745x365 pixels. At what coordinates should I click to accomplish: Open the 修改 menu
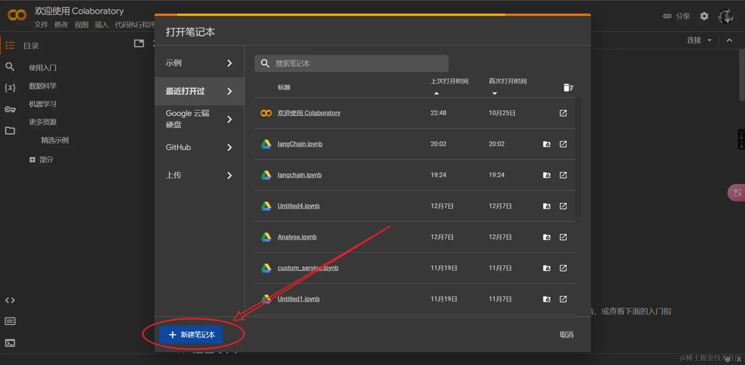[61, 25]
